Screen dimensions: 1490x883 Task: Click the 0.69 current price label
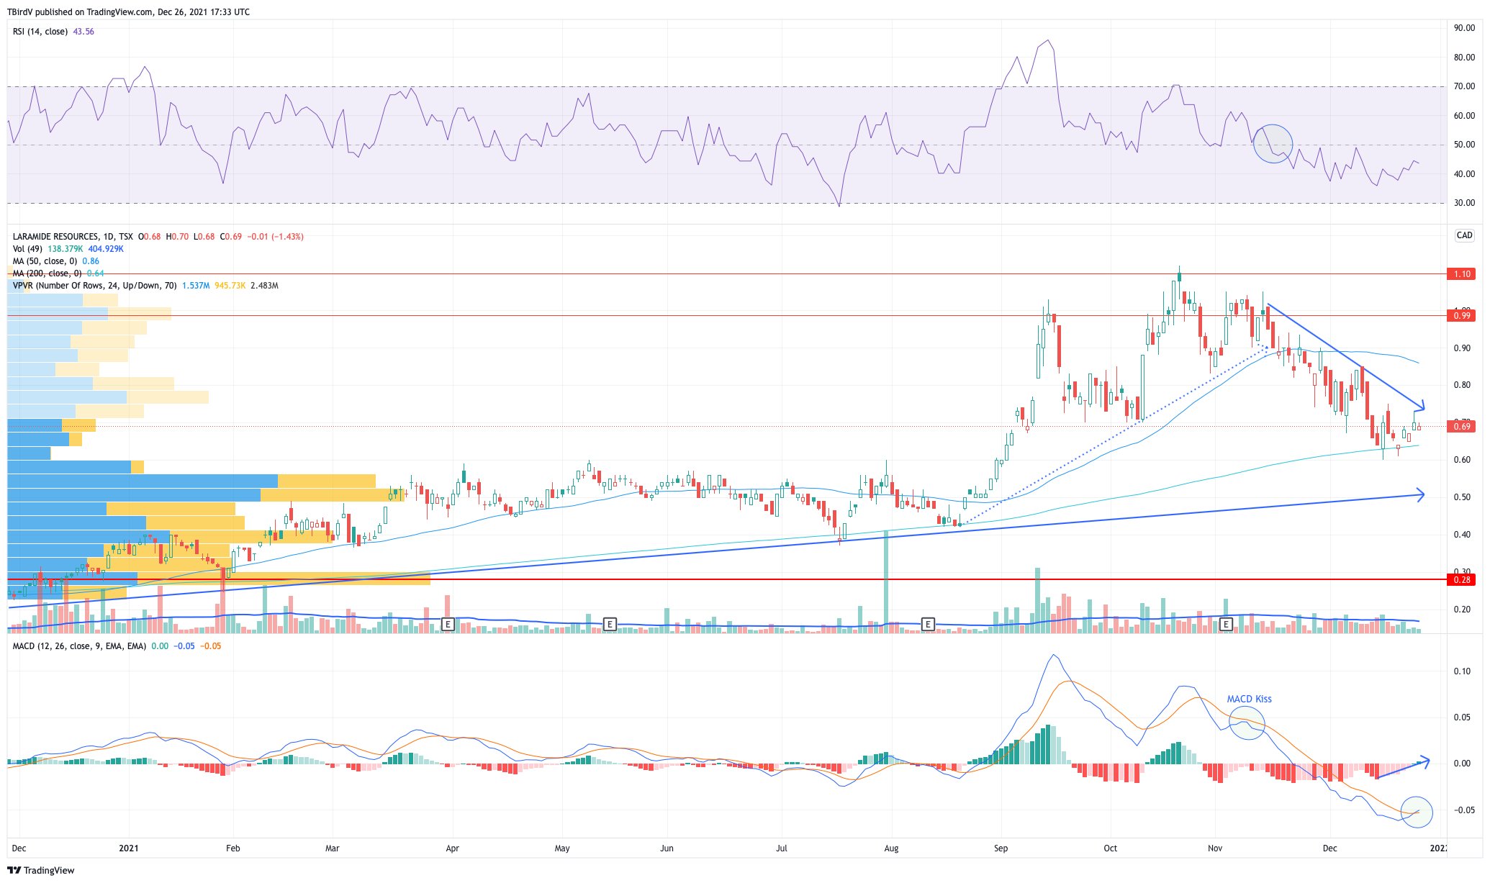click(x=1463, y=427)
